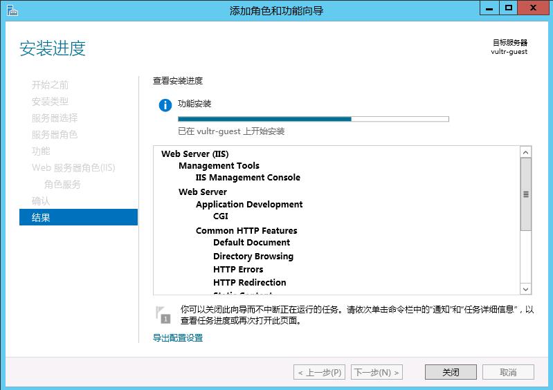This screenshot has width=553, height=390.
Task: Click the 功能安装 status label
Action: (x=194, y=104)
